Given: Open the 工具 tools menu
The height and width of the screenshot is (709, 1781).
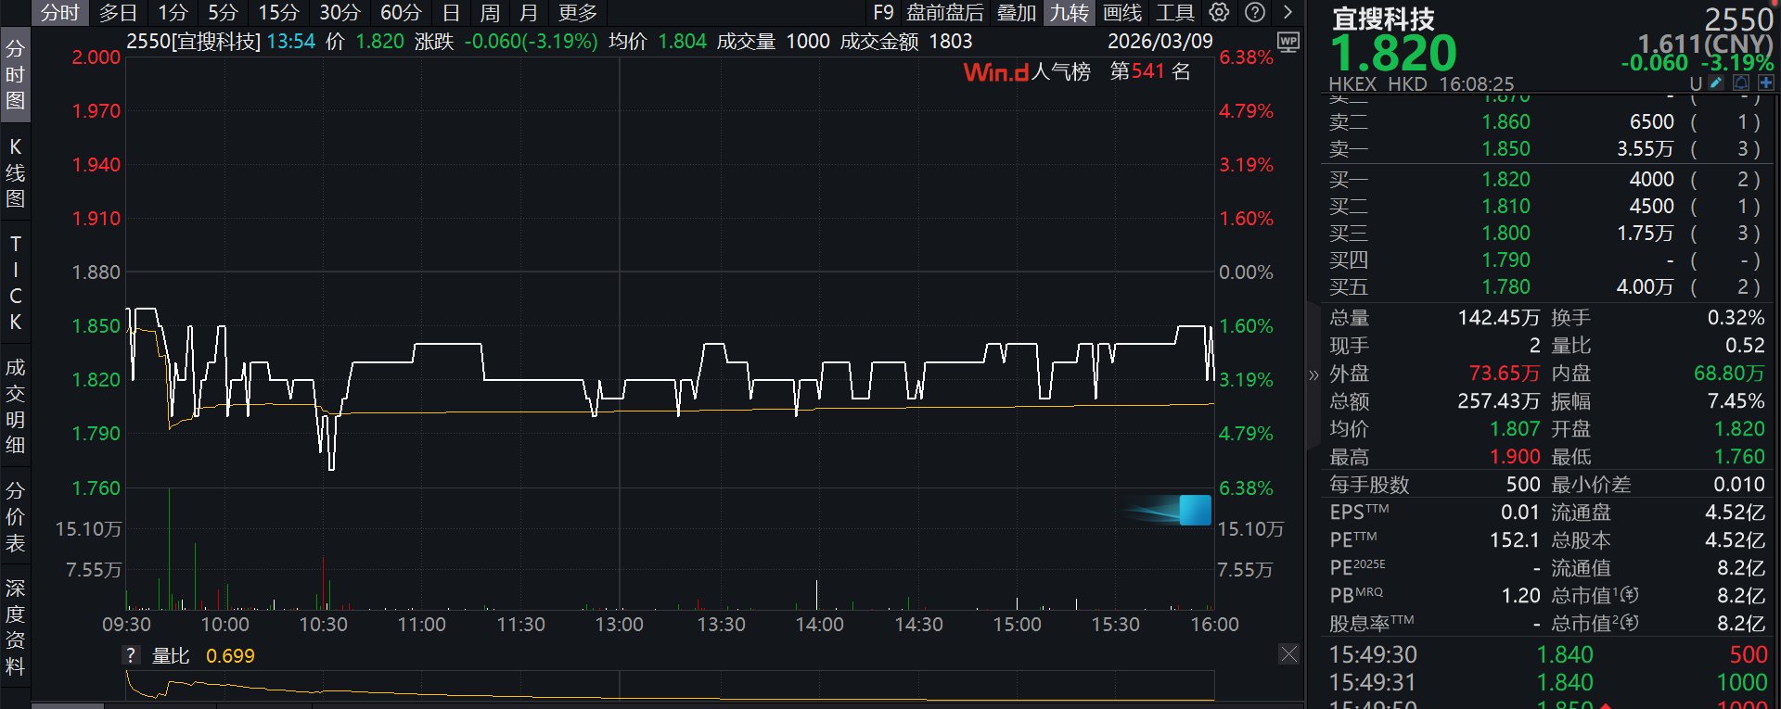Looking at the screenshot, I should pyautogui.click(x=1174, y=12).
